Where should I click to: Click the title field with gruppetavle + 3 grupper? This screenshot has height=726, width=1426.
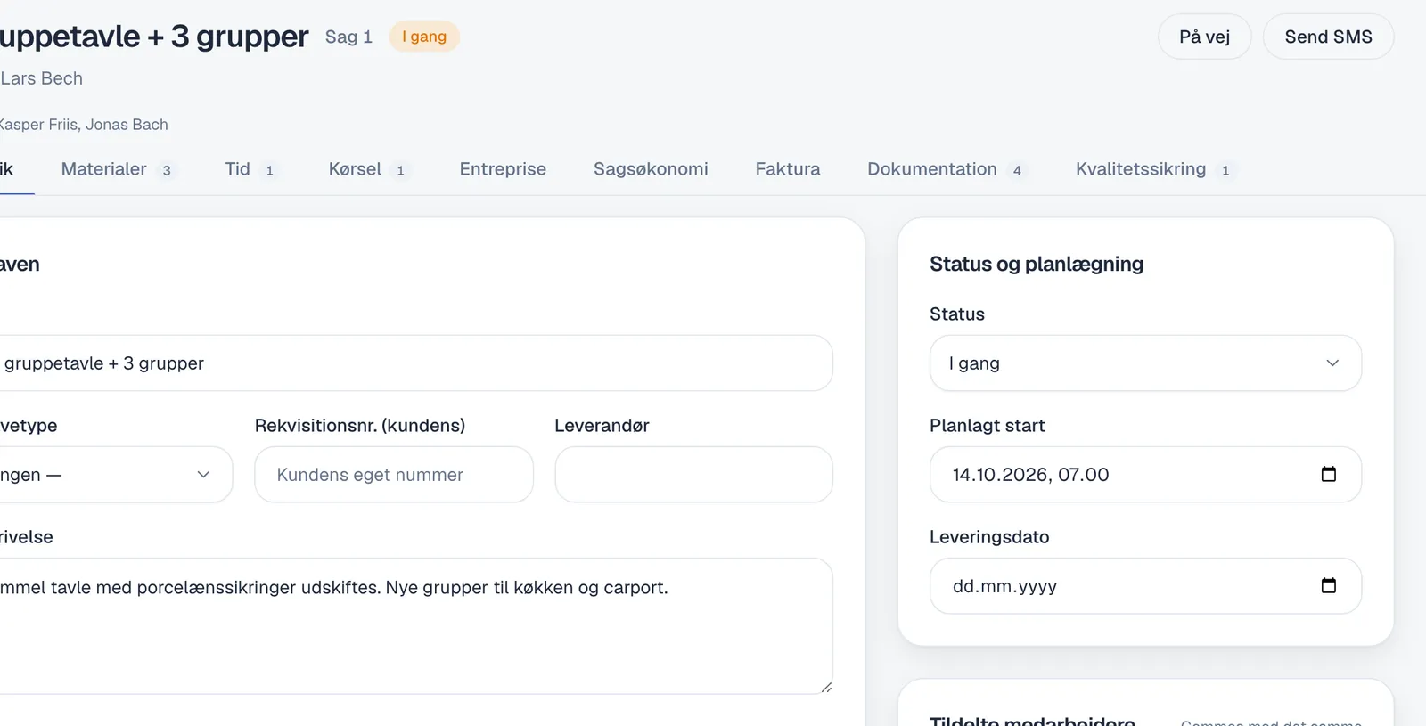tap(414, 363)
